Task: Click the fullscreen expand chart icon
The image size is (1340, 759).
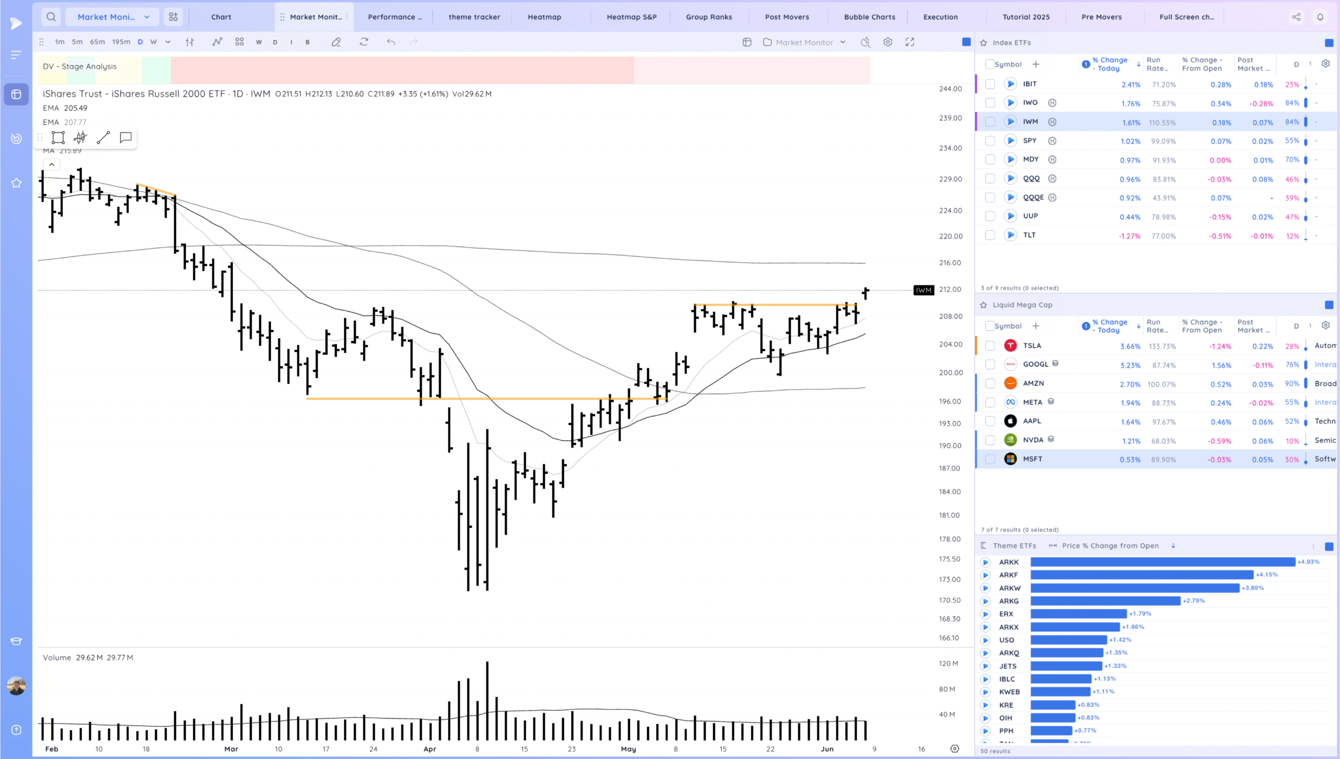Action: coord(910,42)
